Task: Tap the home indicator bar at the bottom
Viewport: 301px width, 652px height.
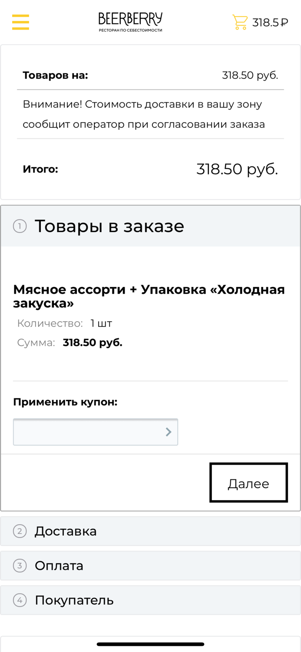Action: (x=150, y=645)
